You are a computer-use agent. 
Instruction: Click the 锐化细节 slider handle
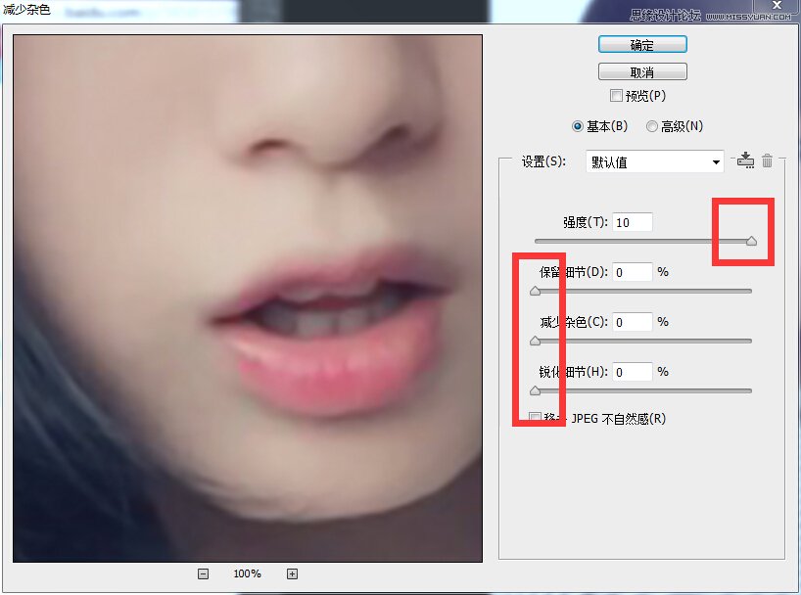coord(535,390)
